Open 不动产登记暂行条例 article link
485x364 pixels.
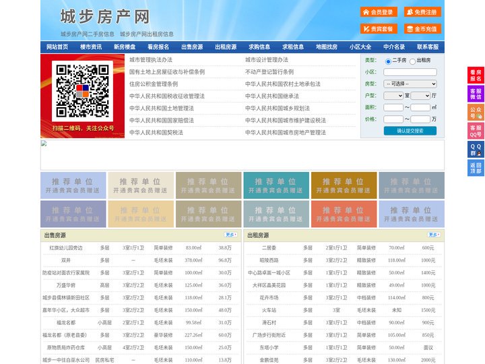(269, 72)
